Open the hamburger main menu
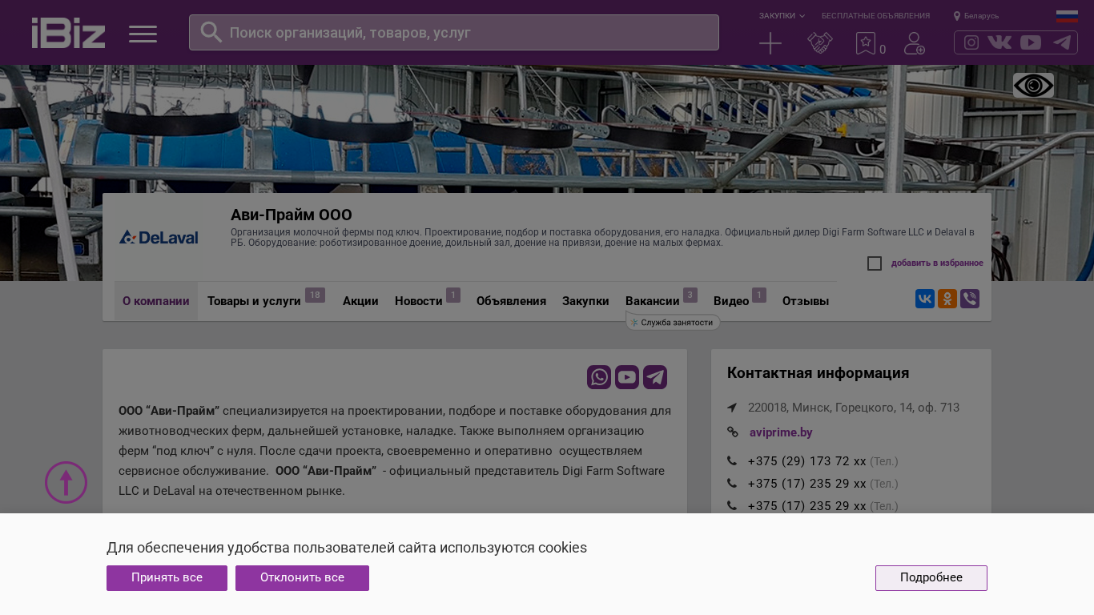This screenshot has height=615, width=1094. [143, 34]
